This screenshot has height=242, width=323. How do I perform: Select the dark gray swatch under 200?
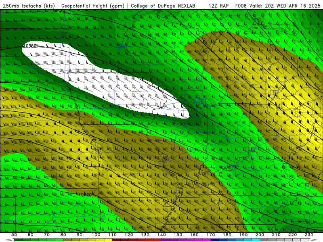click(x=264, y=240)
